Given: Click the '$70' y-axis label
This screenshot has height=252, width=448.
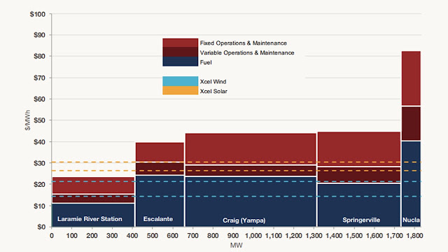Looking at the screenshot, I should (x=39, y=78).
